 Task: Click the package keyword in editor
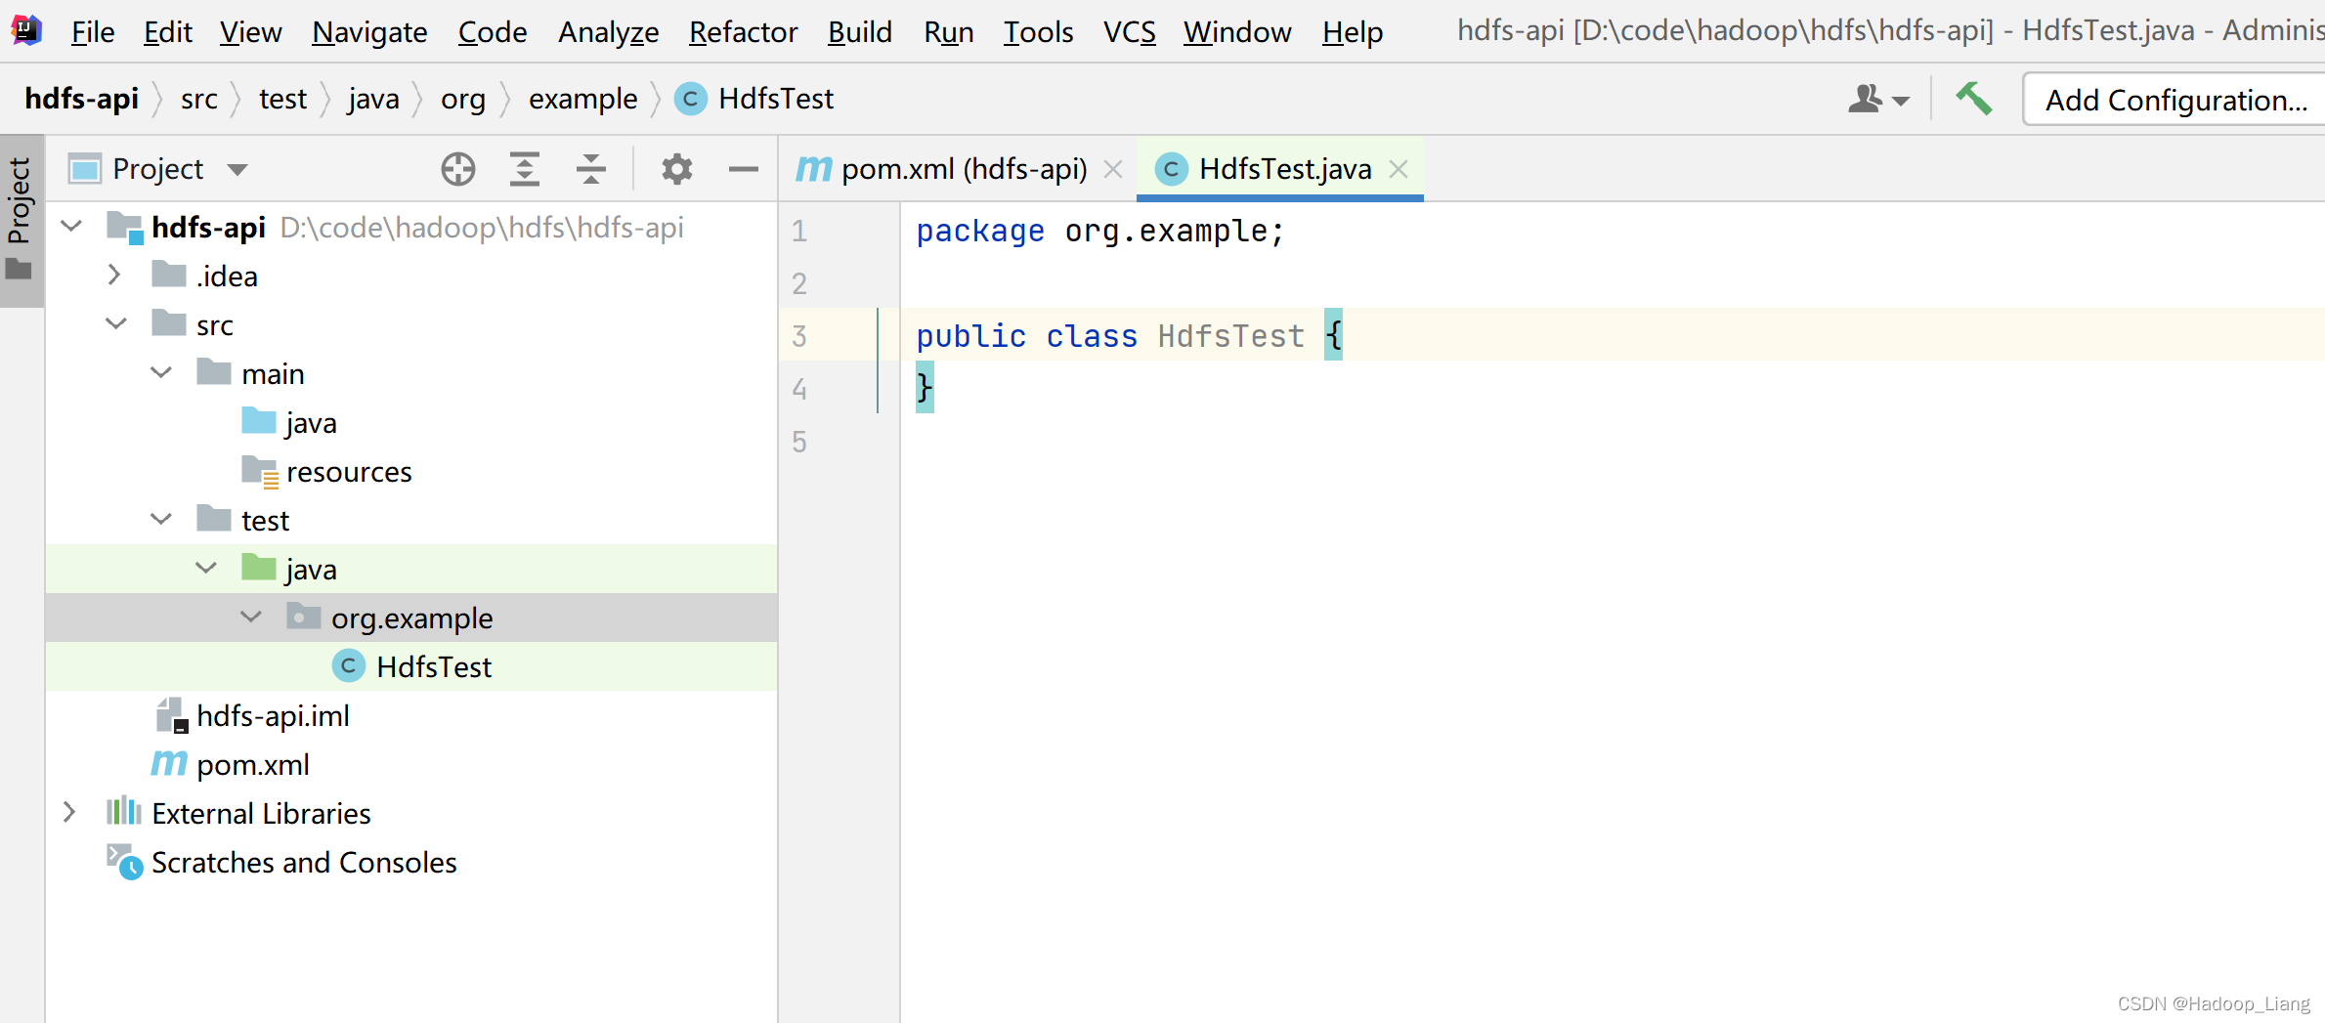(979, 232)
